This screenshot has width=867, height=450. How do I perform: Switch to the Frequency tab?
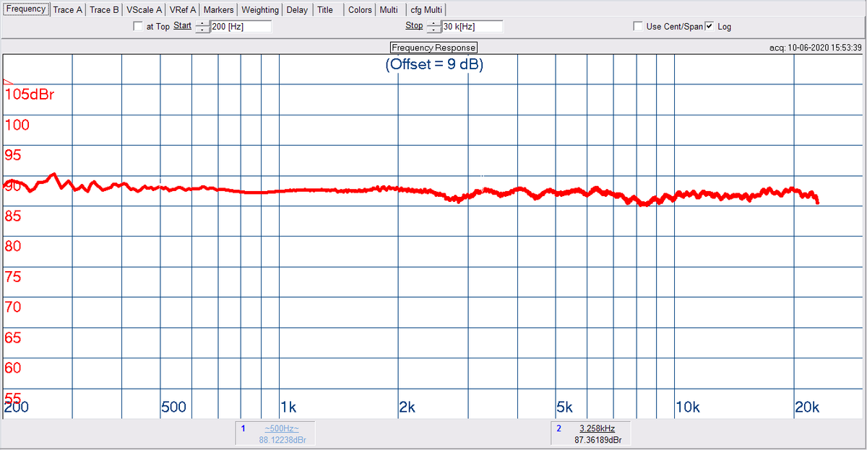26,9
